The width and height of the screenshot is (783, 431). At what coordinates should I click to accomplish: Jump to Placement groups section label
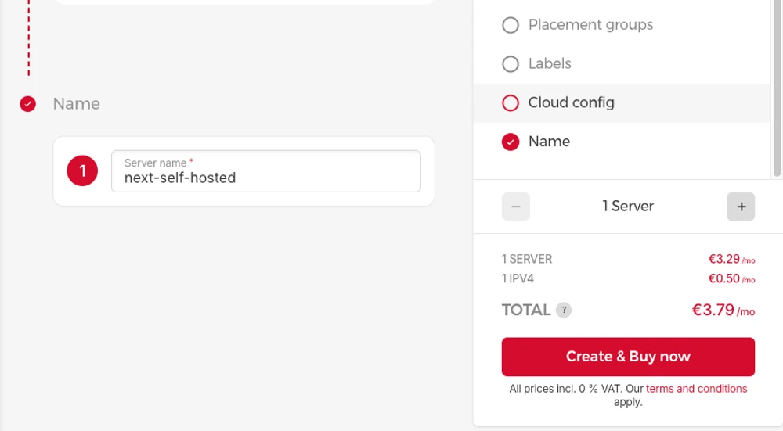[590, 25]
